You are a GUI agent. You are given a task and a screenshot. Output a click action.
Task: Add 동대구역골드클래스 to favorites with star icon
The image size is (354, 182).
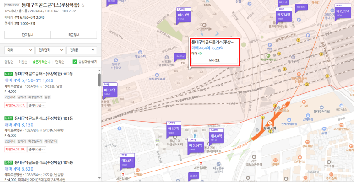point(83,5)
